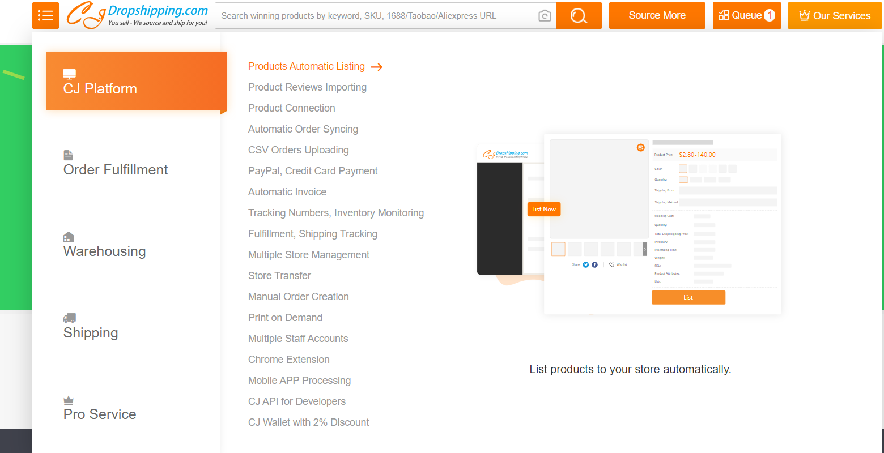The image size is (884, 453).
Task: Open Multiple Staff Accounts link
Action: 298,339
